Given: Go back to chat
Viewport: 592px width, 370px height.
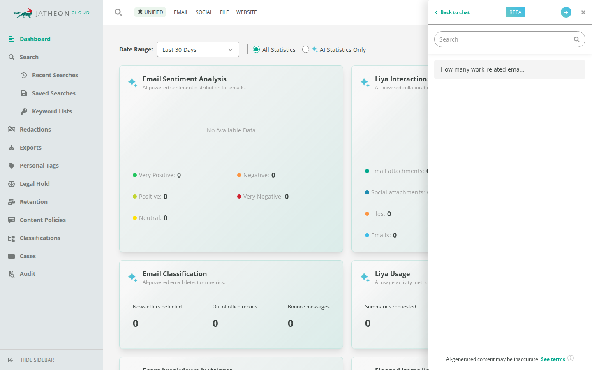Looking at the screenshot, I should pyautogui.click(x=452, y=12).
